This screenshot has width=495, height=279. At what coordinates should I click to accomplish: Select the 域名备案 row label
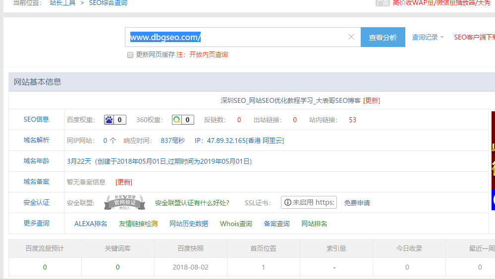pyautogui.click(x=36, y=182)
